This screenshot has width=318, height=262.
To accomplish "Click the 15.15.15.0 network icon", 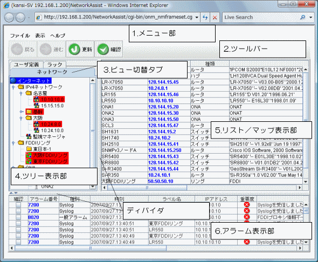I will [37, 106].
